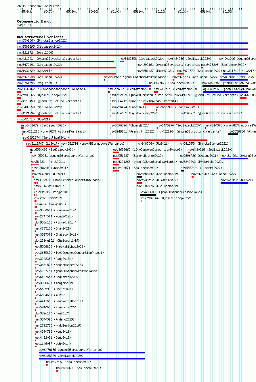This screenshot has width=256, height=382.
Task: Click the nsv1146087 (John2014) label
Action: pyautogui.click(x=53, y=344)
